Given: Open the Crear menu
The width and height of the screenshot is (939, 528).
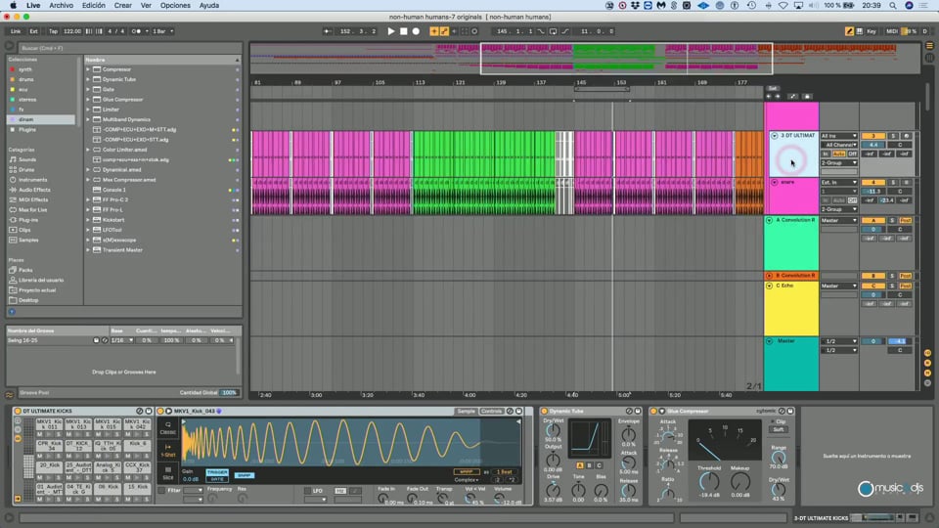Looking at the screenshot, I should point(123,6).
